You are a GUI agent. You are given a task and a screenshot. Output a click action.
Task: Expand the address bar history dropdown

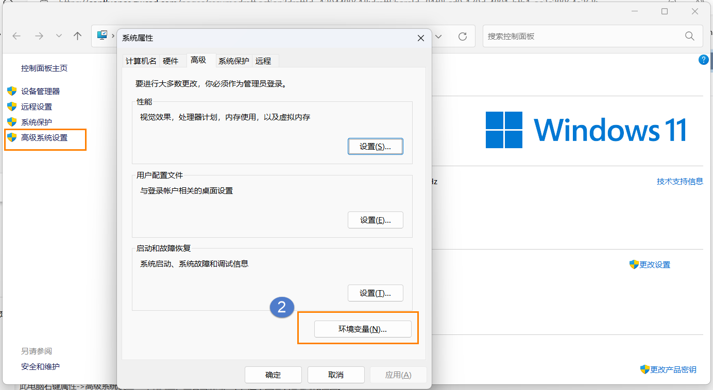click(438, 37)
